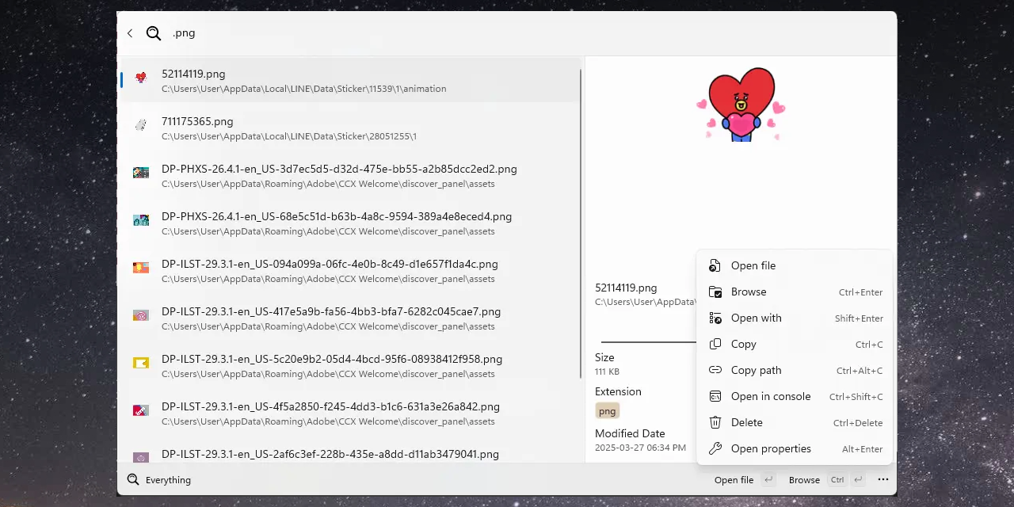Screen dimensions: 1014x507
Task: Select DP-ILST-29.3.1-en_US-094a099a result
Action: (349, 270)
